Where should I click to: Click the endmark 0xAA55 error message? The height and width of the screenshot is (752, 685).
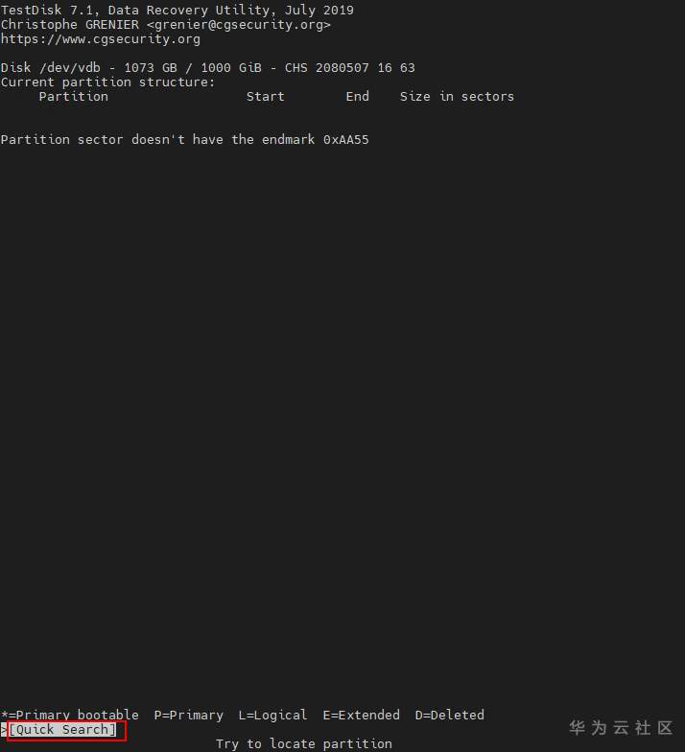[184, 140]
